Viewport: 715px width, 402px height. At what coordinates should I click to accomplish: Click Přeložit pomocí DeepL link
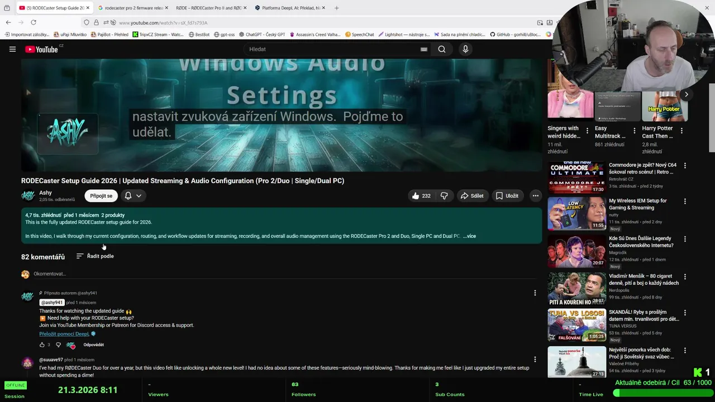(x=64, y=334)
